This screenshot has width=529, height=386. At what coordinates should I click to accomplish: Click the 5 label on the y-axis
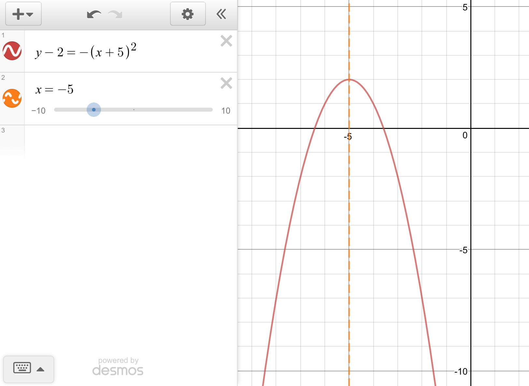pos(465,7)
